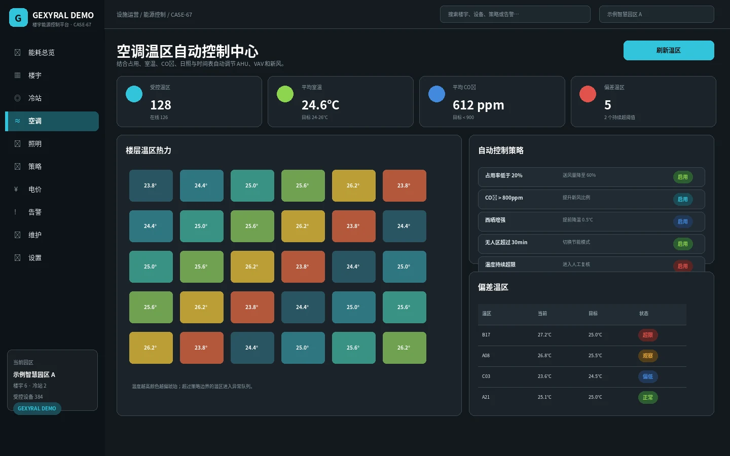Click the 27.2°C current value
The height and width of the screenshot is (456, 730).
pyautogui.click(x=544, y=335)
